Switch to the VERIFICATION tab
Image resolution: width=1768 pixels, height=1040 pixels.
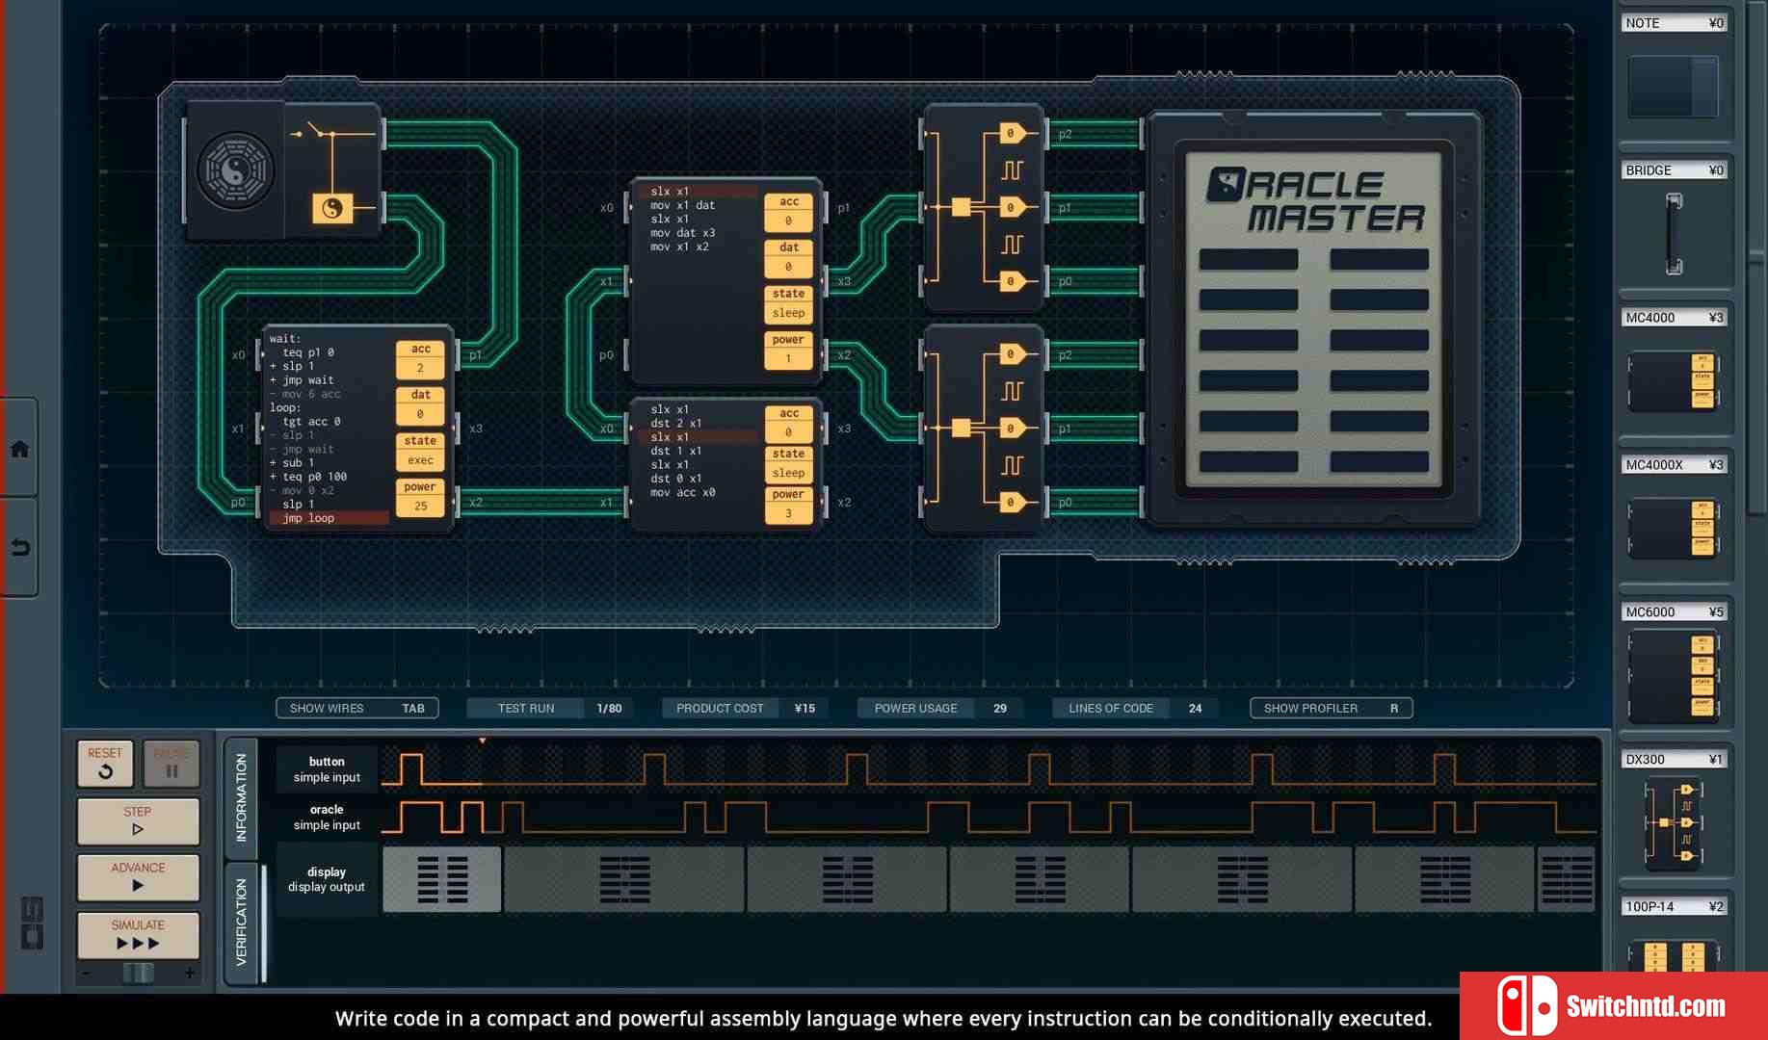[x=241, y=923]
